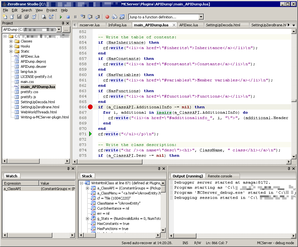Stop debugging with the blue square icon

tap(68, 17)
